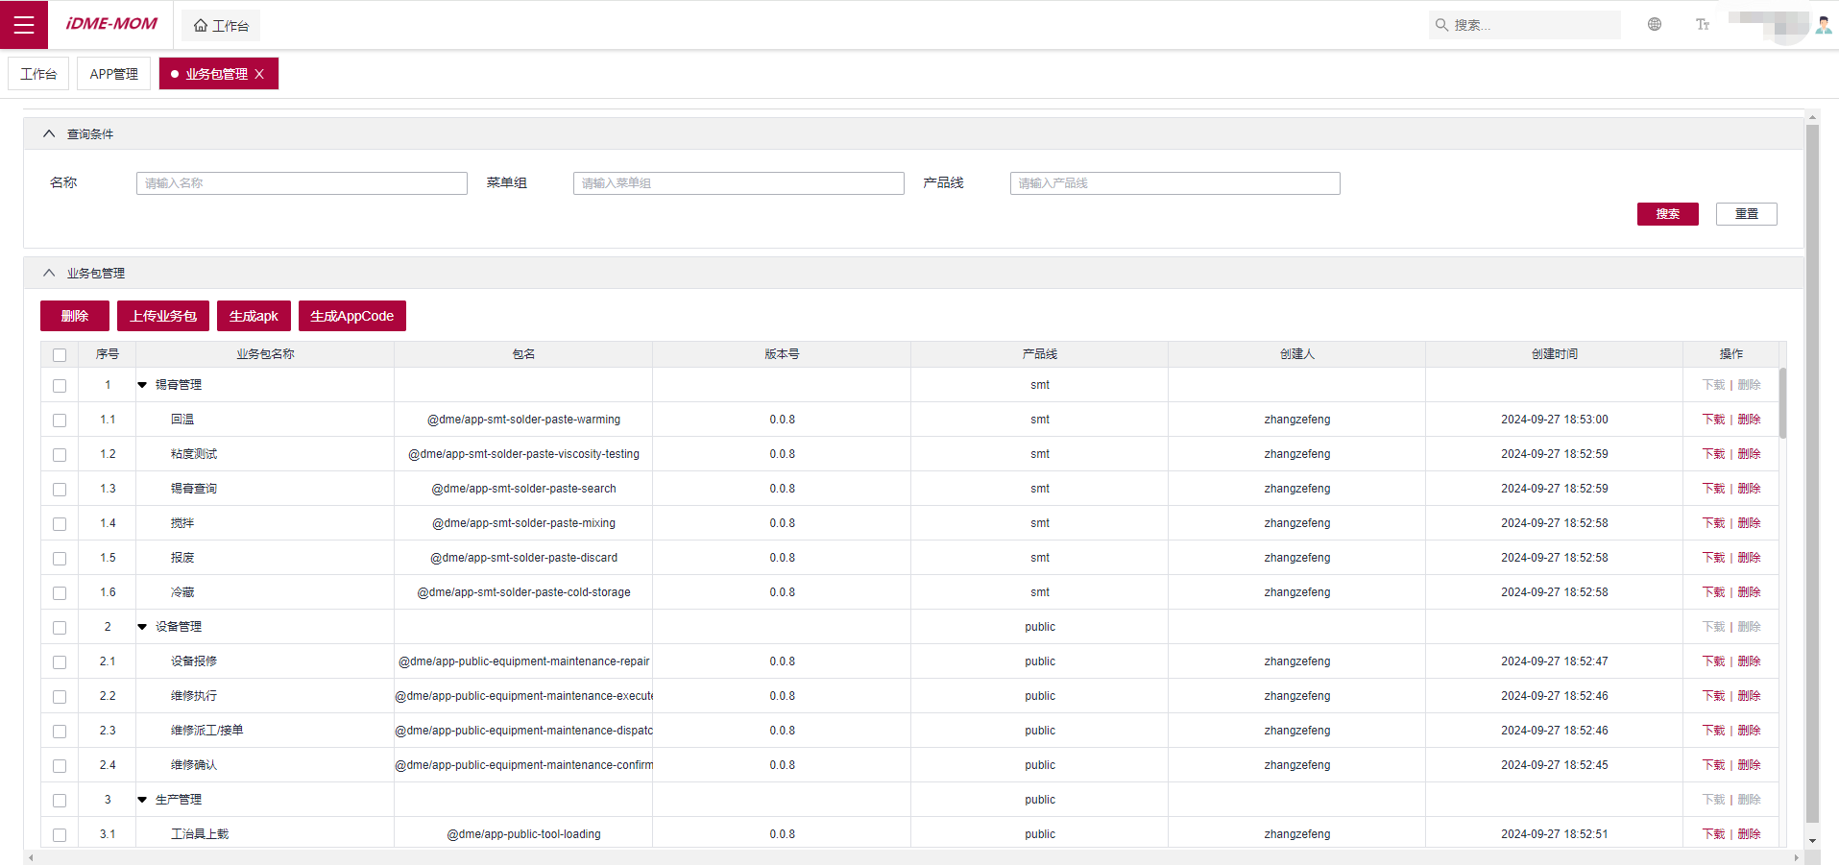Collapse the 设备管理 tree row
This screenshot has height=865, width=1839.
tap(142, 627)
